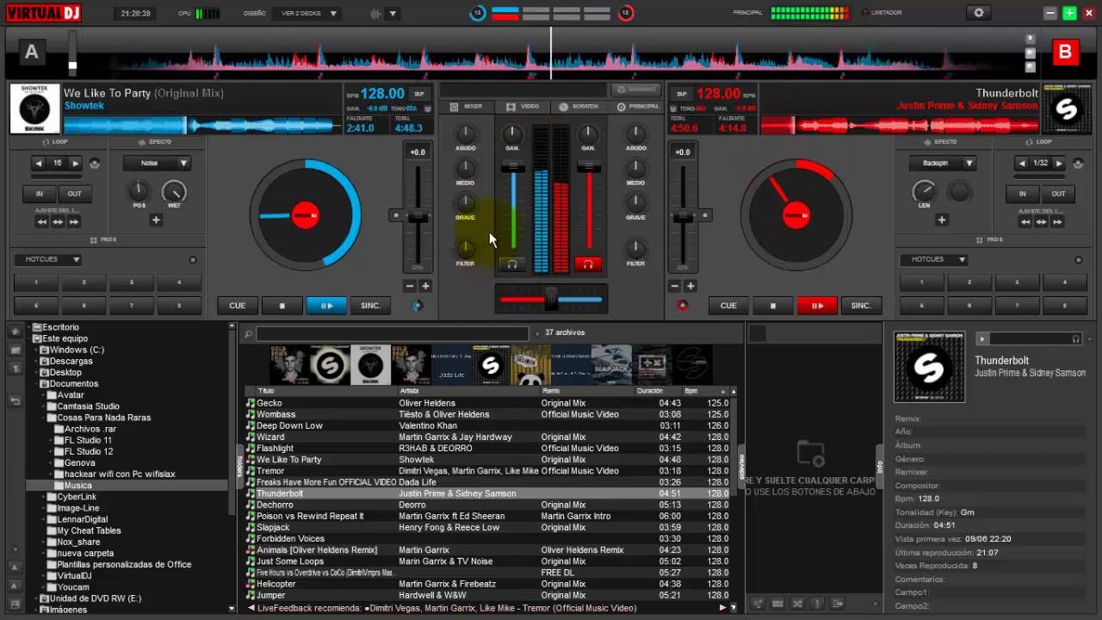
Task: Click the WET effect knob on deck A
Action: [174, 191]
